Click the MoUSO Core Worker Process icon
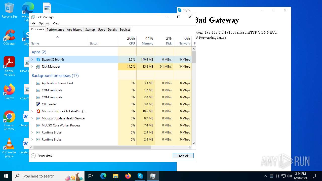 pyautogui.click(x=38, y=125)
